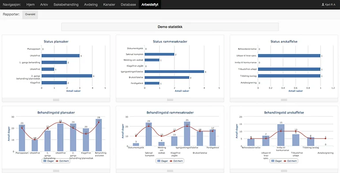Screen dimensions: 340x173
Task: Click the Uttalefrist bar with value 1
Action: 48,69
